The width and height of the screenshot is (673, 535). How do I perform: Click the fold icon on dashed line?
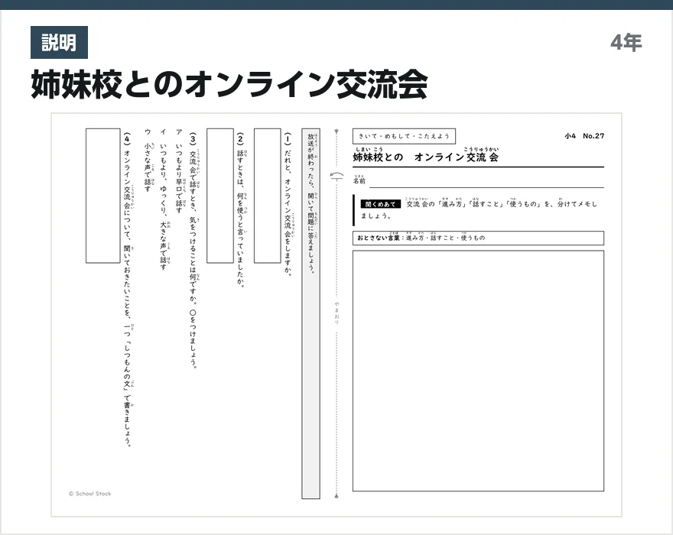[x=336, y=176]
